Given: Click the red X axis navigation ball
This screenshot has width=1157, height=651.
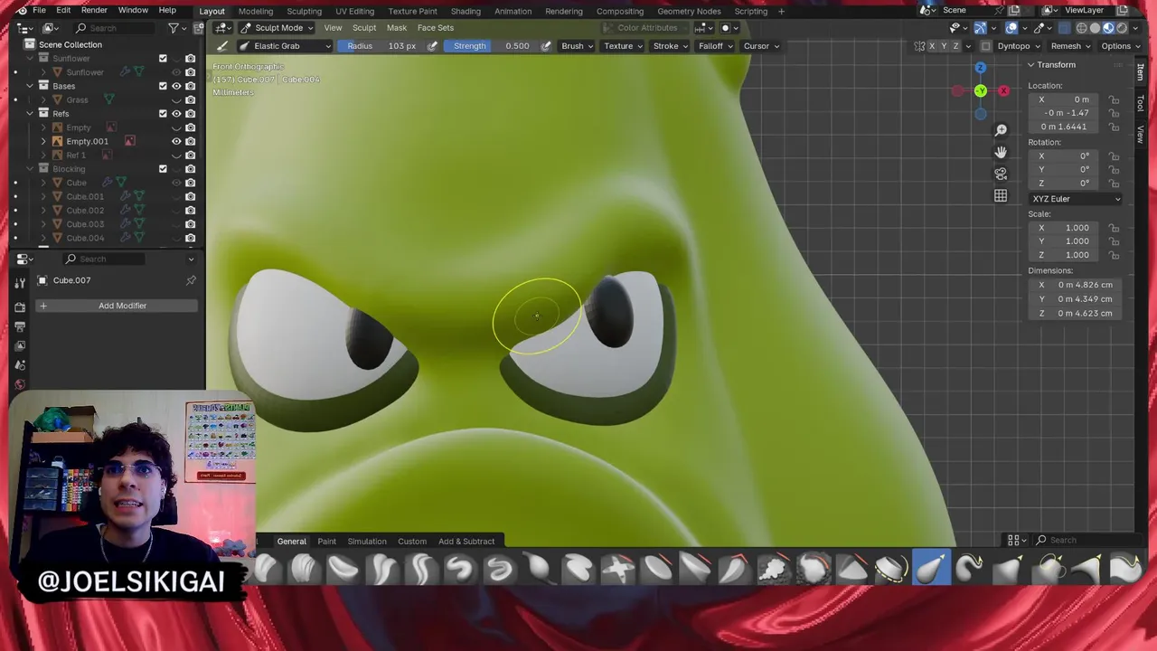Looking at the screenshot, I should coord(1003,90).
